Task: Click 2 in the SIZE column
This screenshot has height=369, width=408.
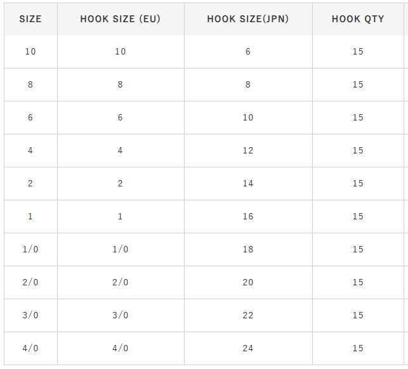Action: [30, 183]
